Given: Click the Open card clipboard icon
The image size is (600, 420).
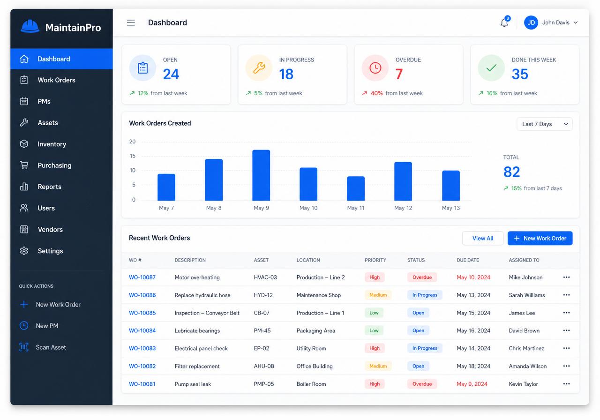Looking at the screenshot, I should tap(142, 68).
